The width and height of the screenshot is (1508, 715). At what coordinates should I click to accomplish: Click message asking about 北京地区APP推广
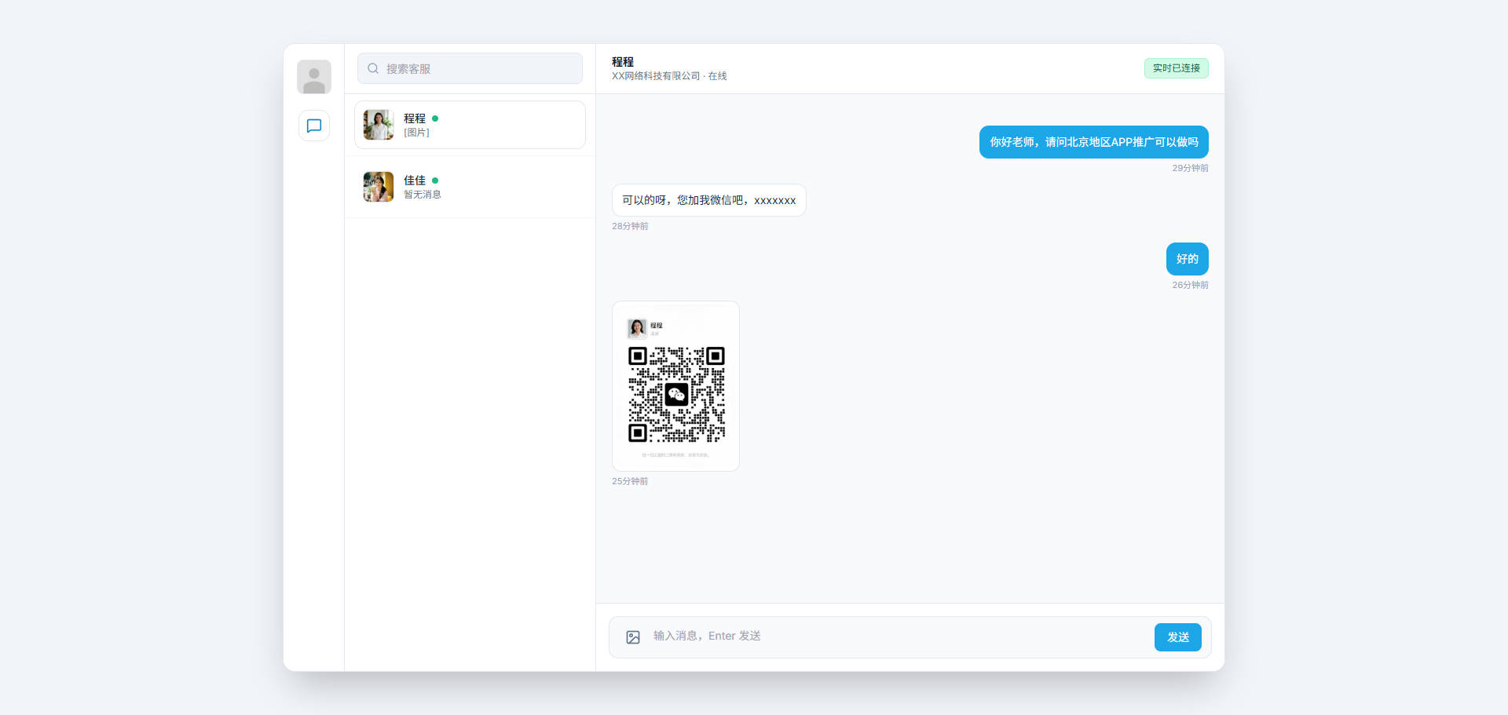point(1093,142)
